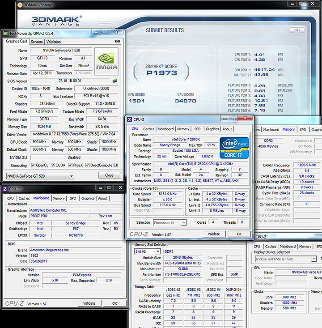The height and width of the screenshot is (328, 322).
Task: Select Memory tab in Mainboard CPU-Z window
Action: [59, 198]
